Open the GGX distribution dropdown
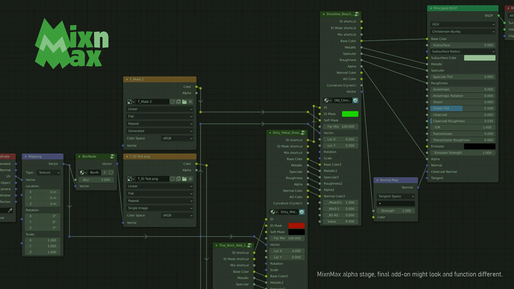This screenshot has height=289, width=514. (463, 24)
